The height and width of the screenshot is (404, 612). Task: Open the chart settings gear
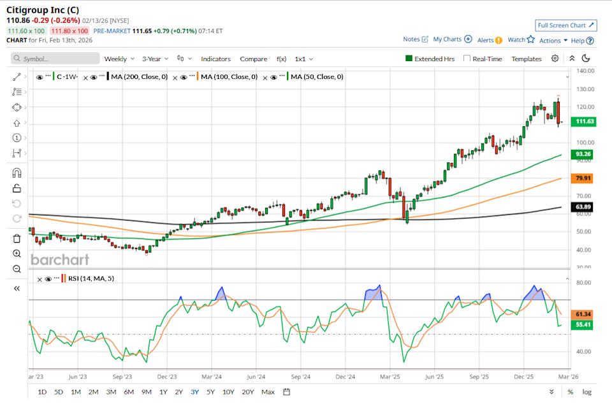coord(555,59)
